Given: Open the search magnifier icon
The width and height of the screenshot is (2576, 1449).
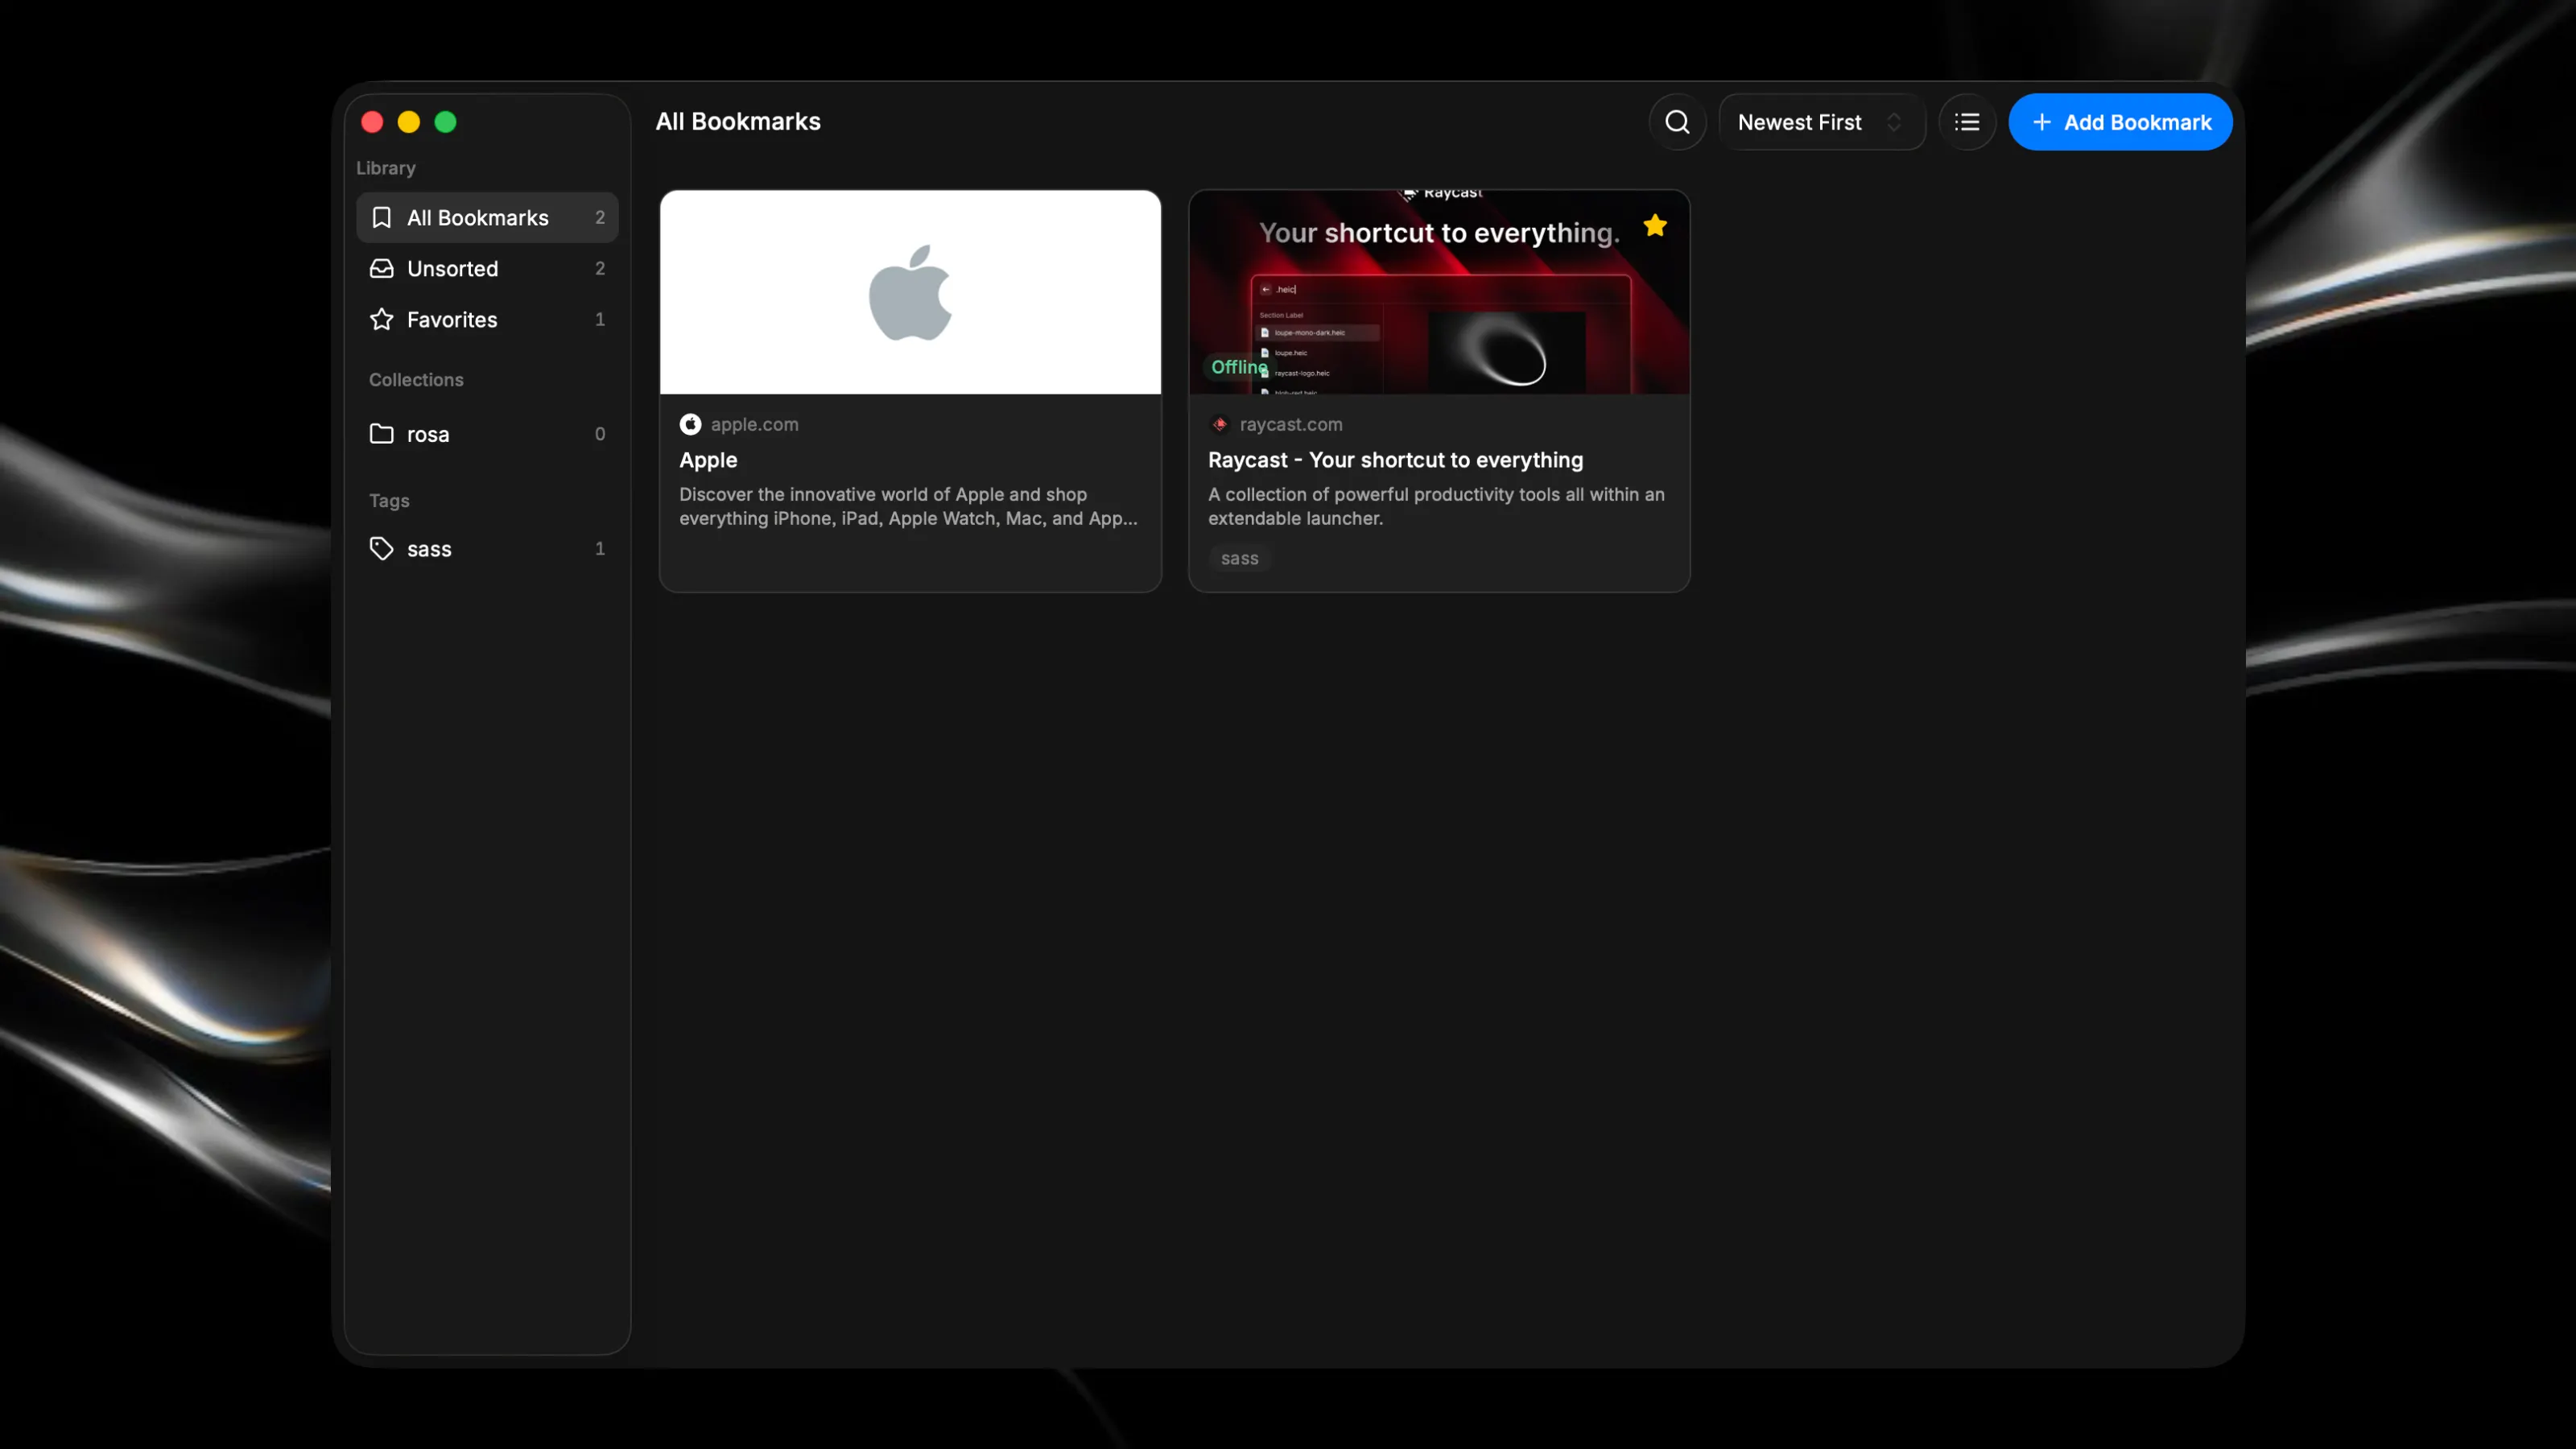Looking at the screenshot, I should point(1677,122).
